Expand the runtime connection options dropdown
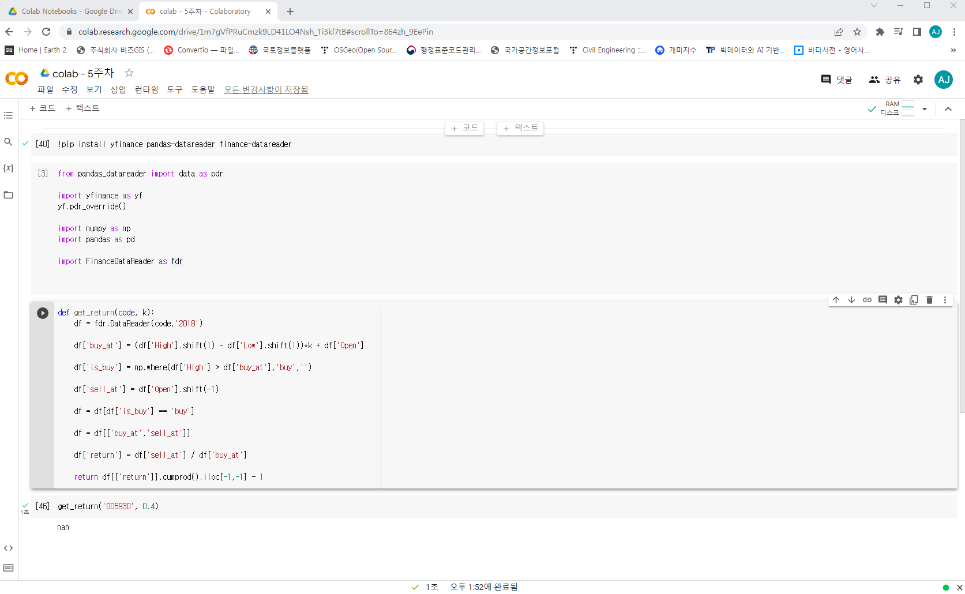This screenshot has width=965, height=594. (925, 109)
